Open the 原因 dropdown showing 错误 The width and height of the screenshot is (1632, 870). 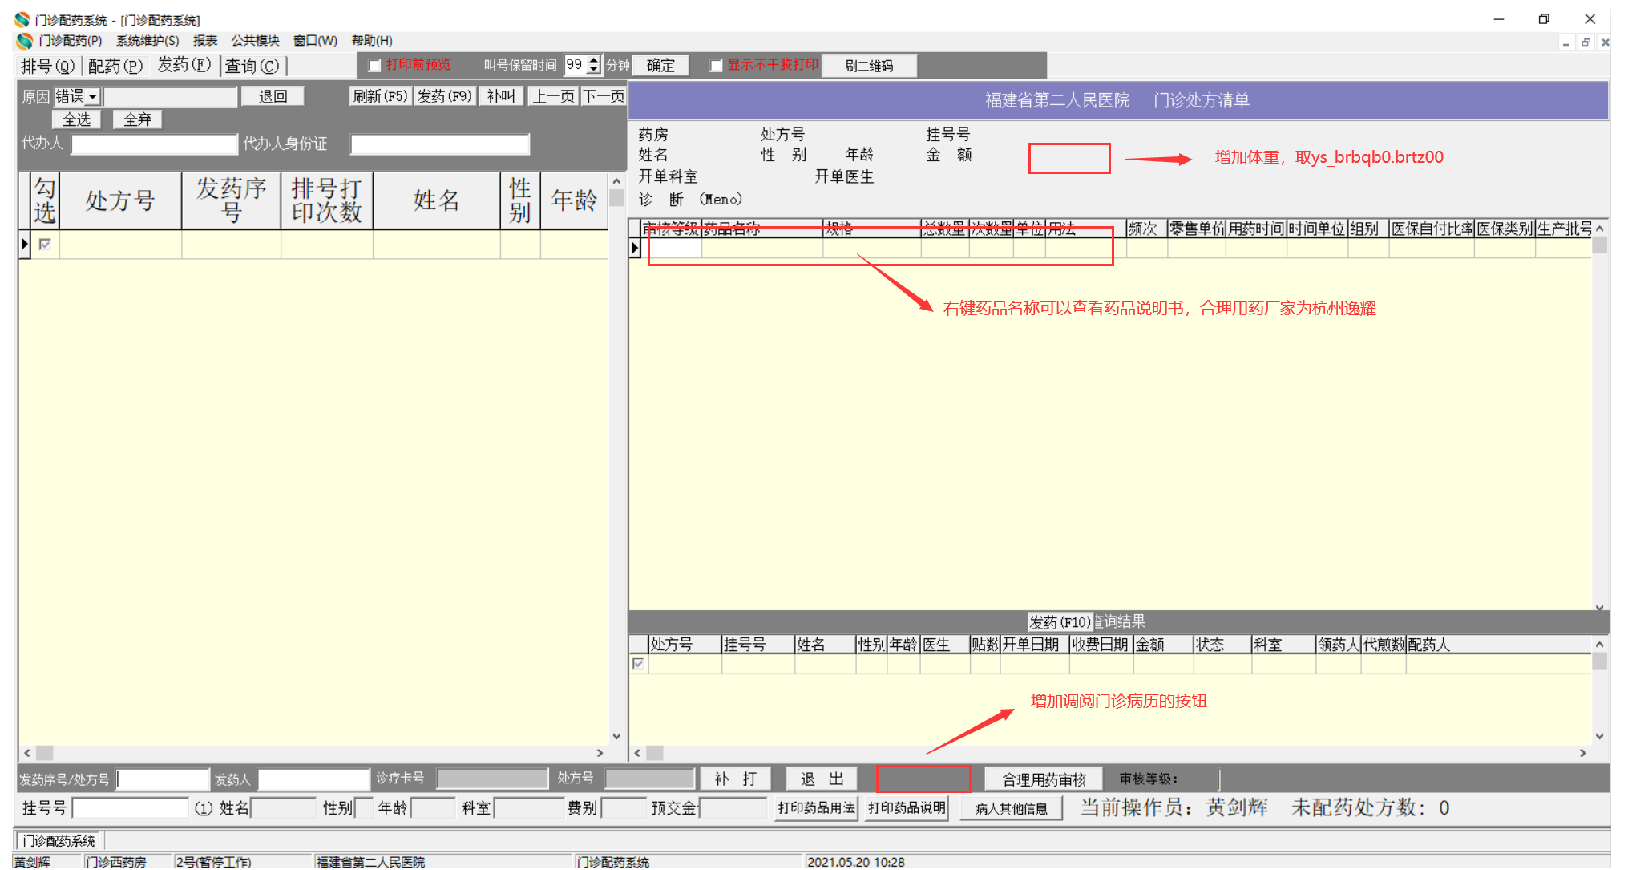[93, 97]
